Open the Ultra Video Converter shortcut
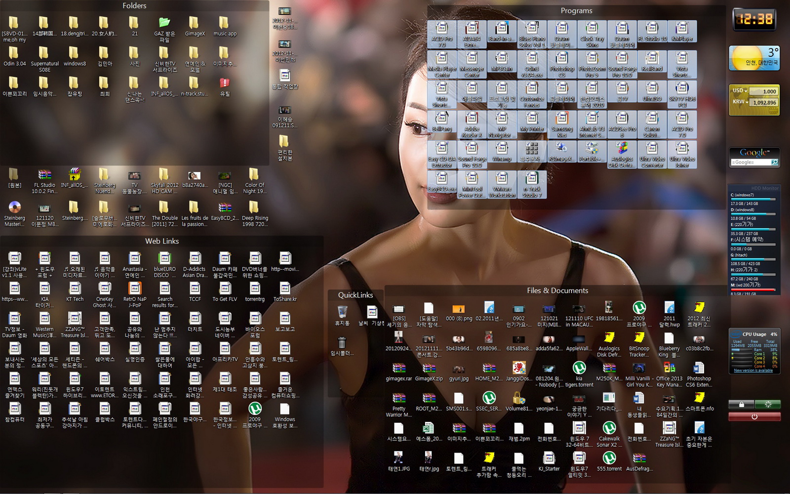The width and height of the screenshot is (790, 494). coord(652,154)
